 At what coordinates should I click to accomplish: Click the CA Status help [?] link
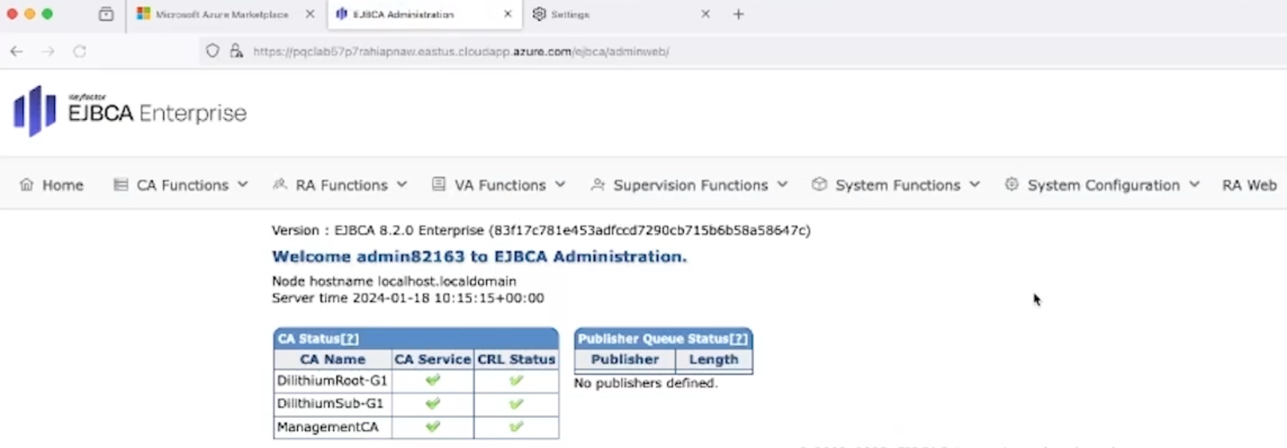[349, 339]
